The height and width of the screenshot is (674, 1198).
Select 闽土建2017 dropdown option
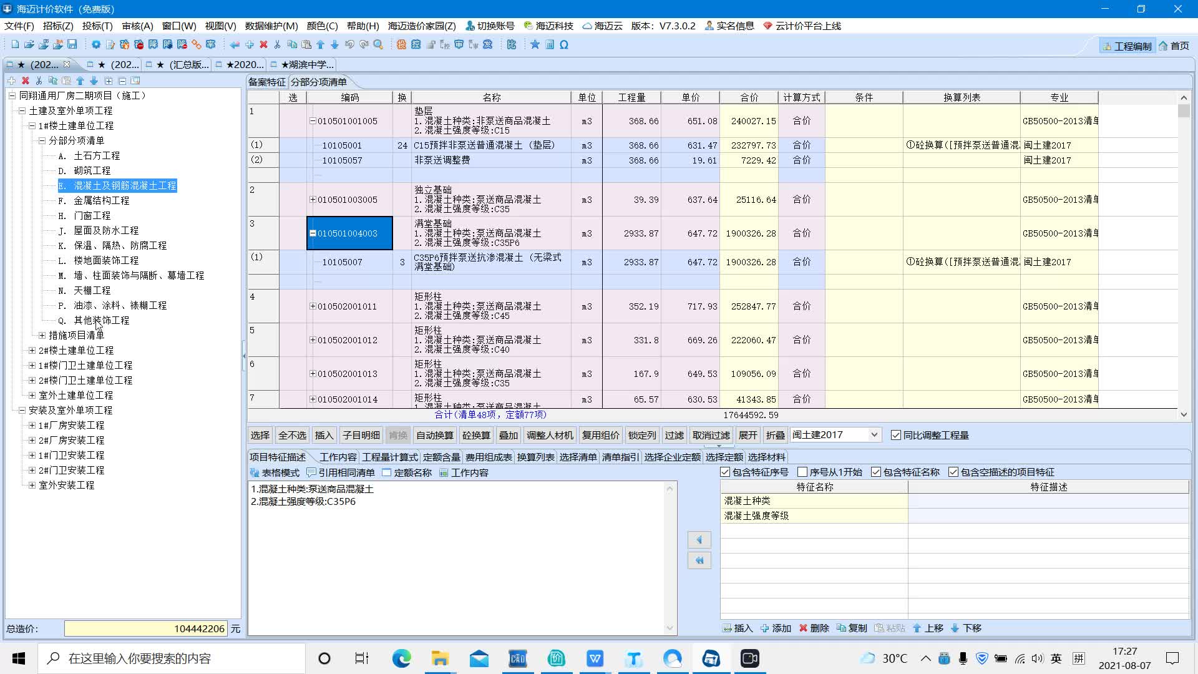coord(833,434)
